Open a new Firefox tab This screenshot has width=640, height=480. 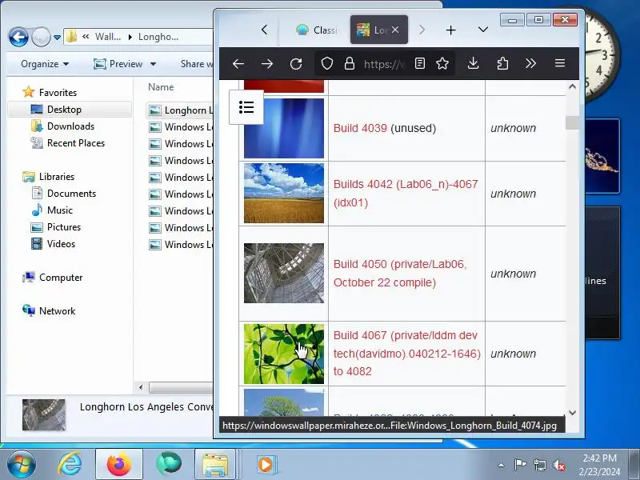[450, 30]
